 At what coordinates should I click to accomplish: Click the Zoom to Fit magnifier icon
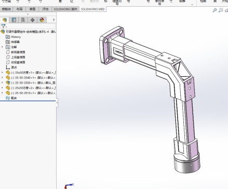click(214, 10)
